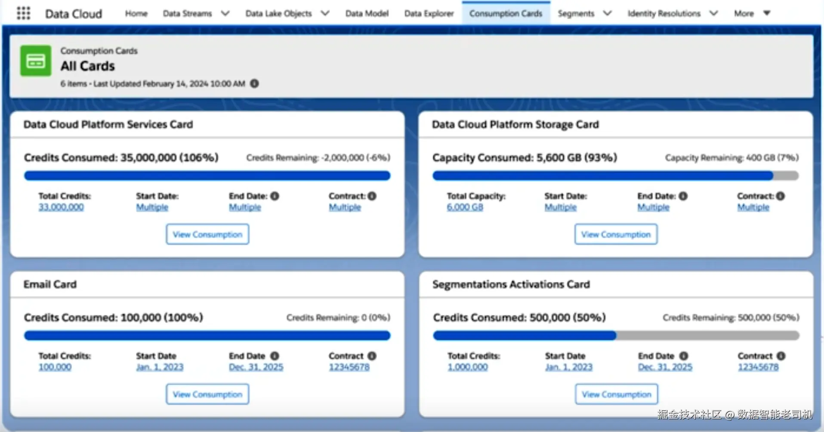Click the green Consumption Cards header icon
Image resolution: width=824 pixels, height=432 pixels.
(36, 61)
